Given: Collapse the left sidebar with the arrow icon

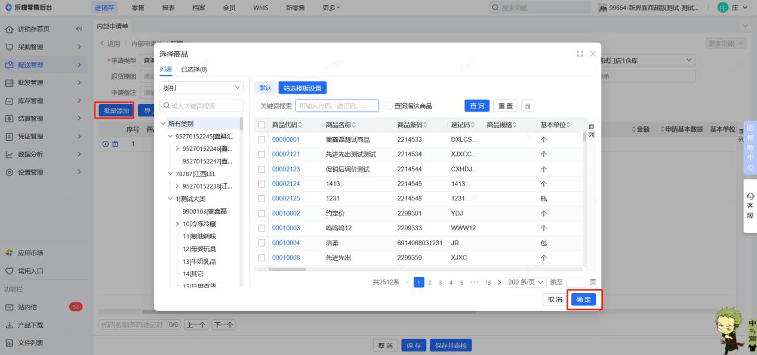Looking at the screenshot, I should click(79, 29).
